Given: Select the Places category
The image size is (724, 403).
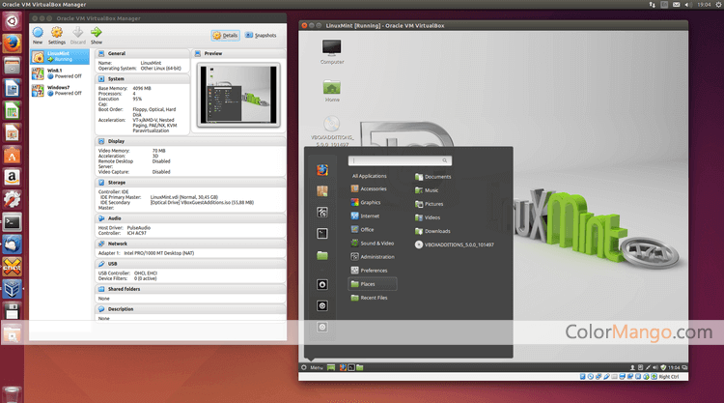Looking at the screenshot, I should pos(373,284).
